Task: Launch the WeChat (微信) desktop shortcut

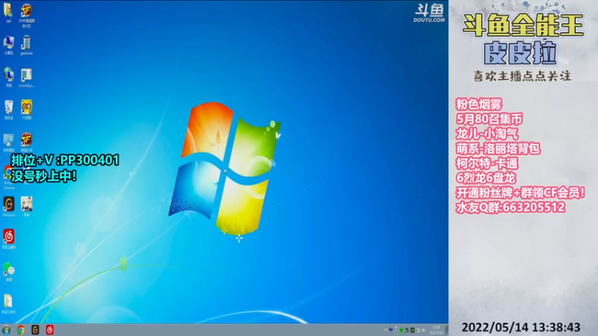Action: point(8,272)
